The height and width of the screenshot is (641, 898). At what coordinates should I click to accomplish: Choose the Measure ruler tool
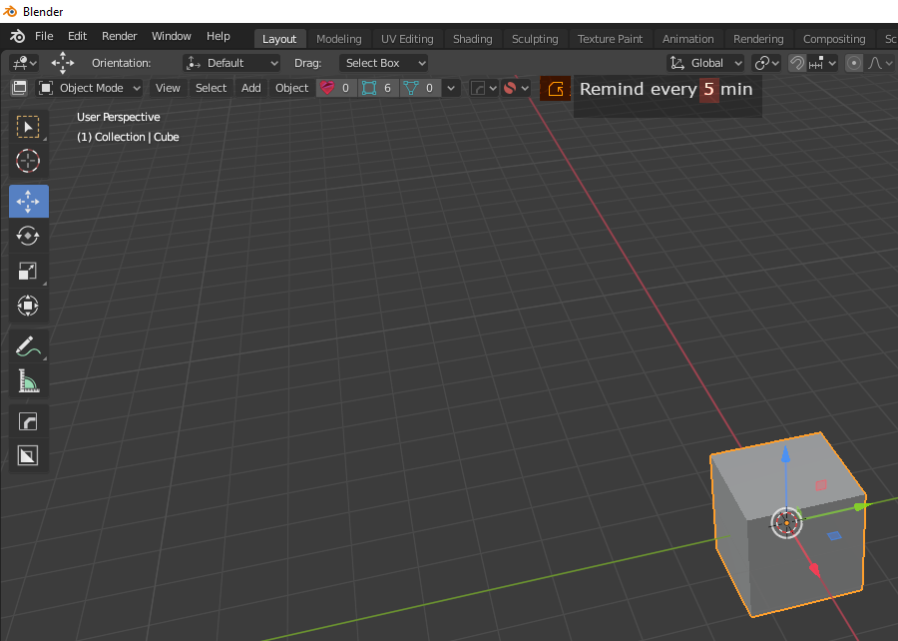tap(28, 381)
